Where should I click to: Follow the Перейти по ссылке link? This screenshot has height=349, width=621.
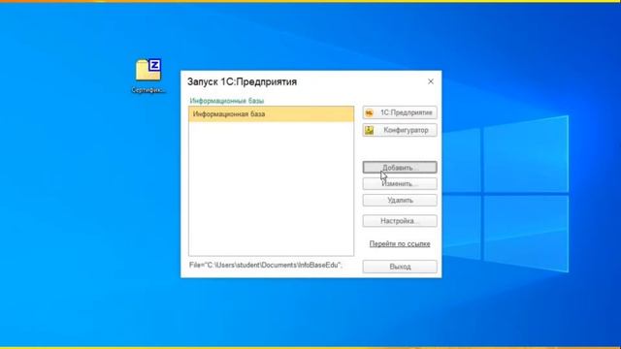400,243
